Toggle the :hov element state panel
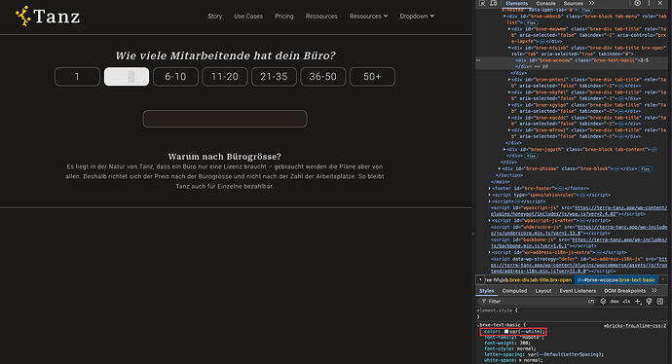The width and height of the screenshot is (672, 364). (x=615, y=302)
